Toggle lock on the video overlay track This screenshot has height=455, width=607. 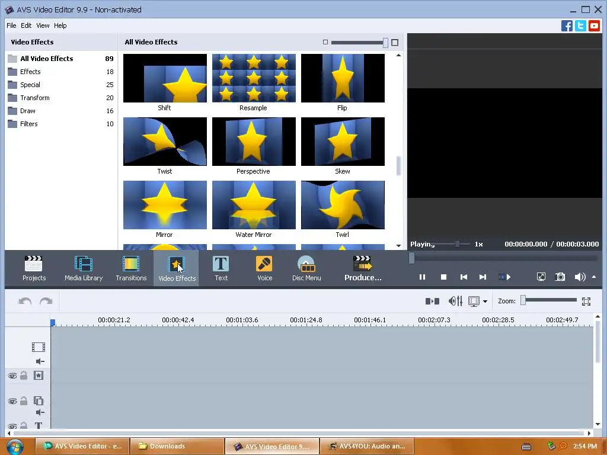[24, 400]
